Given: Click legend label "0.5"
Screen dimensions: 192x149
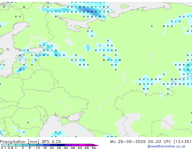Looking at the screenshot, I should point(10,148).
